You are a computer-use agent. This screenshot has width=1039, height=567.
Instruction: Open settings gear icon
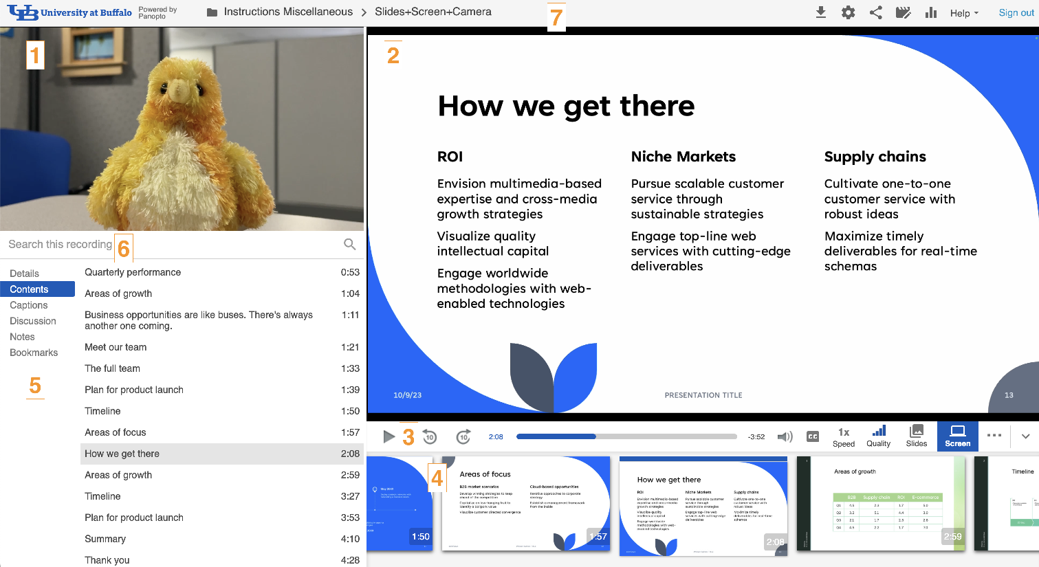pos(849,12)
